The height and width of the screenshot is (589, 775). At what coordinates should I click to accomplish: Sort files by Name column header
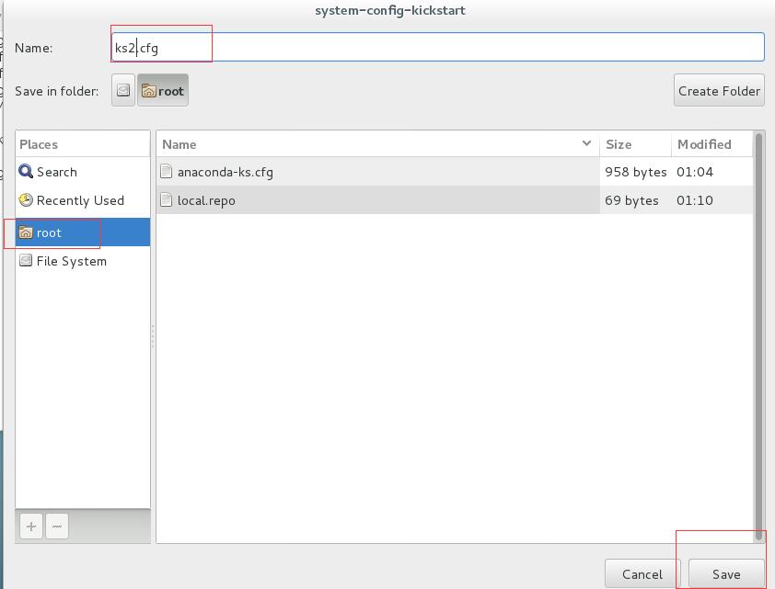(x=378, y=144)
